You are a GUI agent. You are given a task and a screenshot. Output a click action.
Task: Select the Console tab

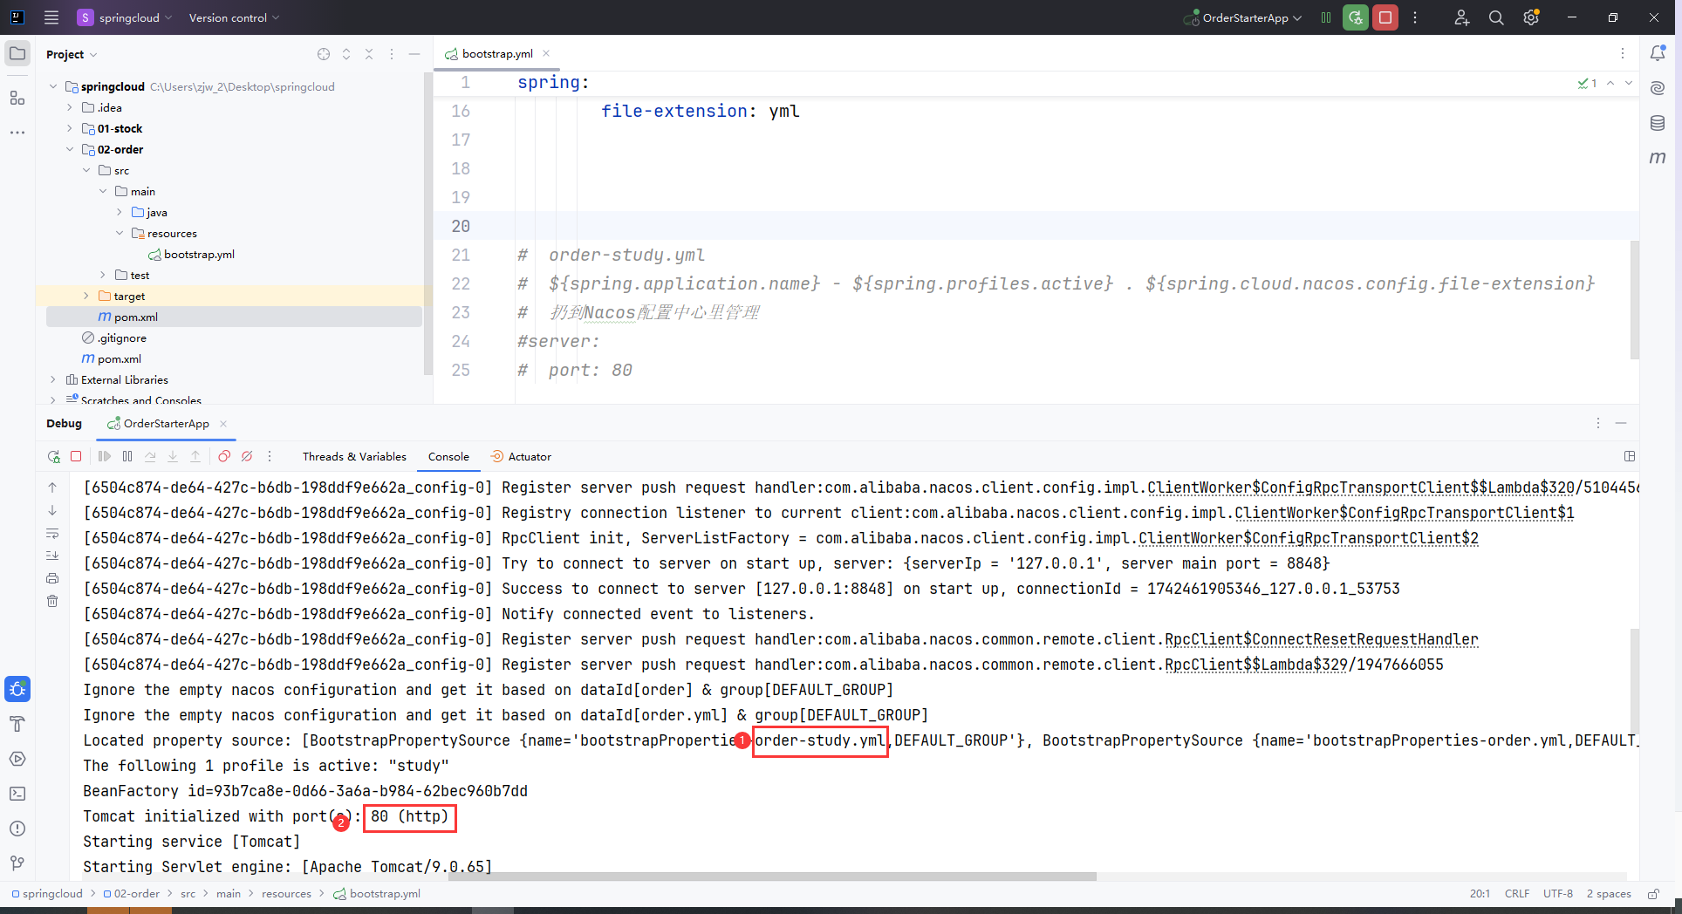tap(448, 456)
